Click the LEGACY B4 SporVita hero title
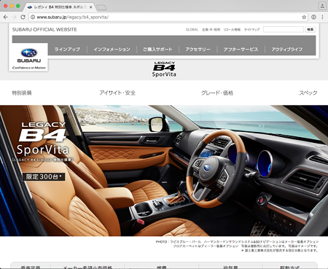Image resolution: width=328 pixels, height=269 pixels. point(43,139)
